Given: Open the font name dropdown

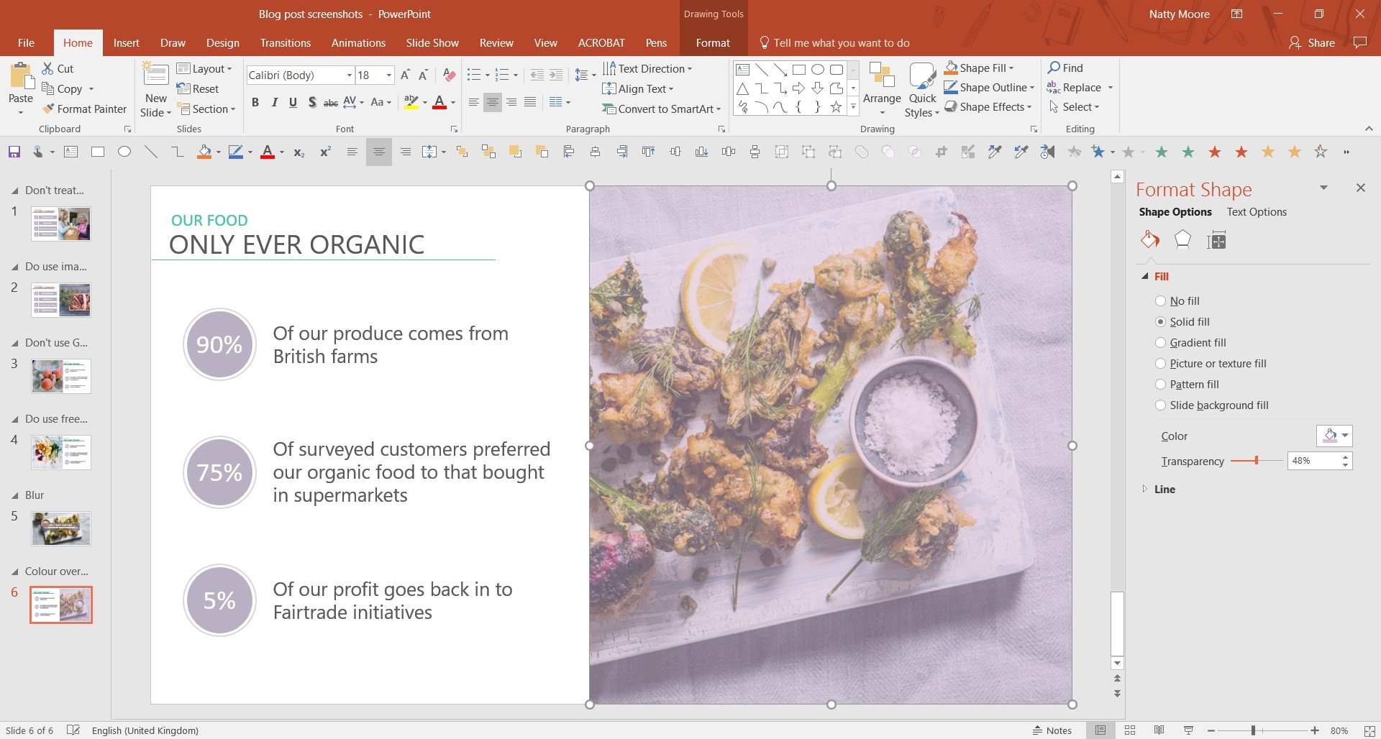Looking at the screenshot, I should [x=350, y=75].
